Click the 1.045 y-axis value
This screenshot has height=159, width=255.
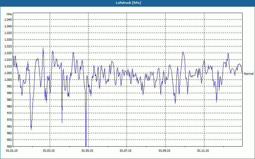pyautogui.click(x=8, y=20)
